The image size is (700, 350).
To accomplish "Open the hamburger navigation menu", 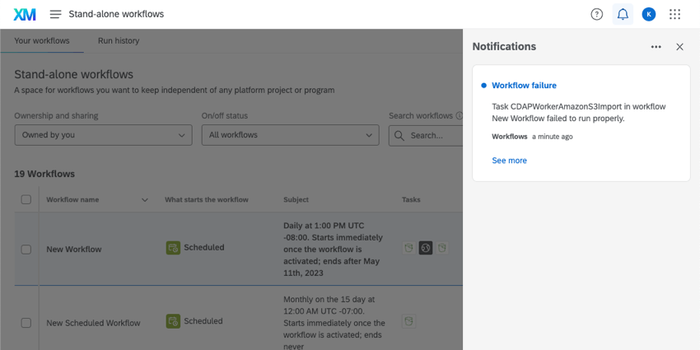I will [55, 14].
